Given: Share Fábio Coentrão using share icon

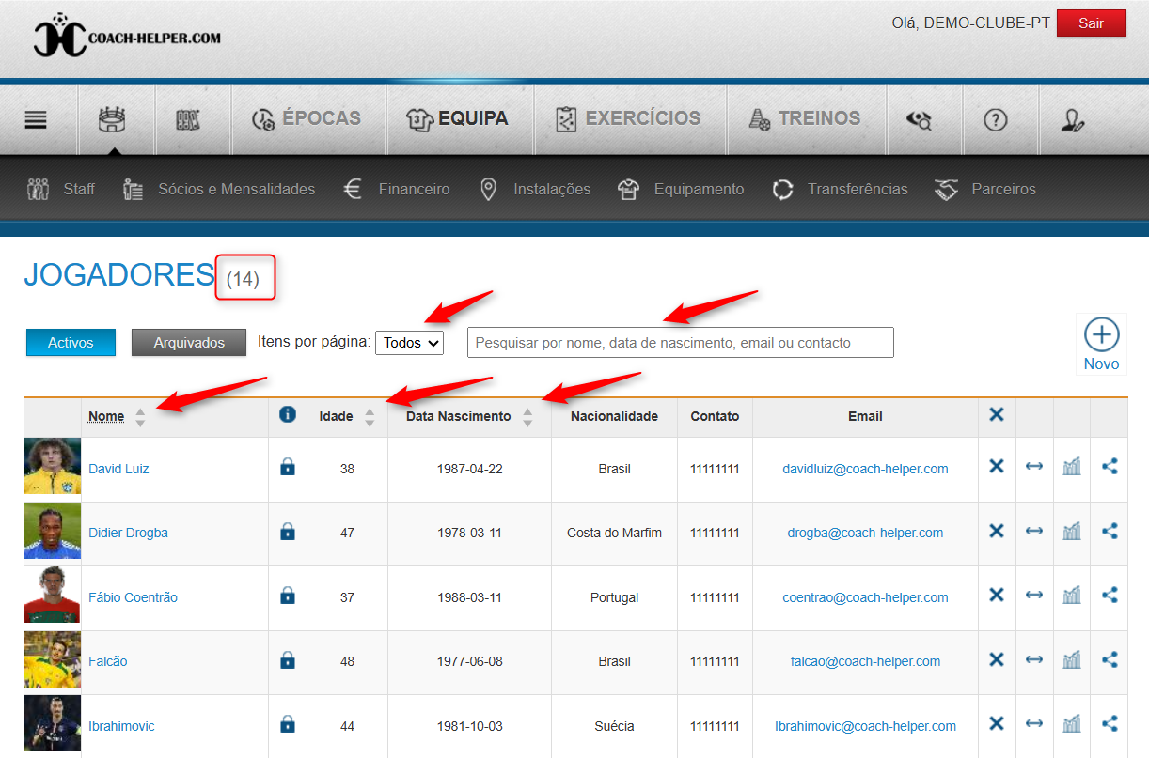Looking at the screenshot, I should [1110, 596].
